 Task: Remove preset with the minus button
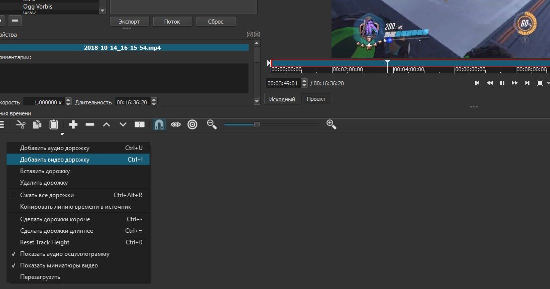15,21
